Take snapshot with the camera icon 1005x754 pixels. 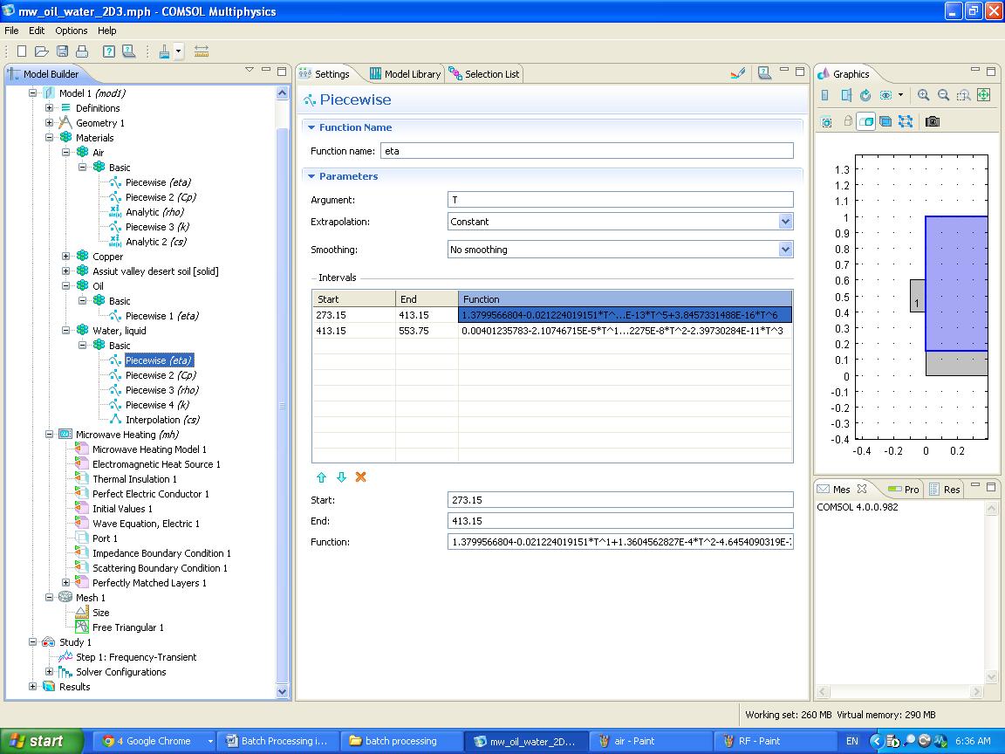(x=933, y=121)
